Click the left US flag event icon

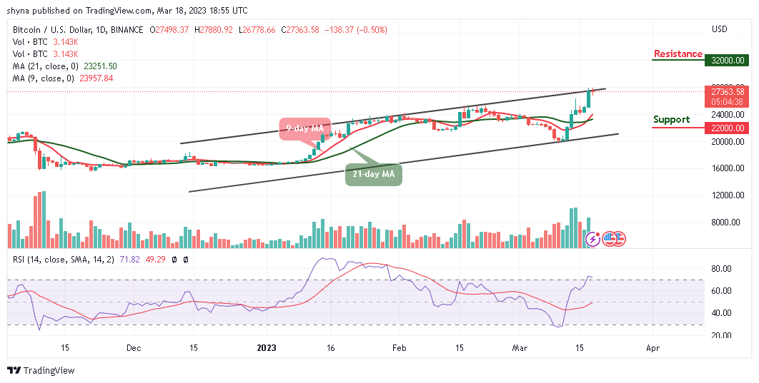(609, 239)
